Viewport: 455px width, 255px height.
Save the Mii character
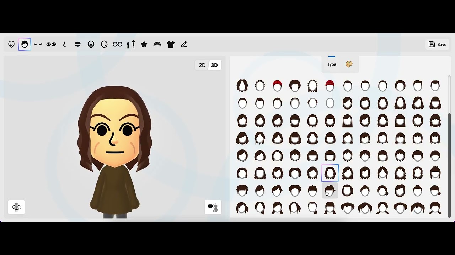click(x=437, y=44)
